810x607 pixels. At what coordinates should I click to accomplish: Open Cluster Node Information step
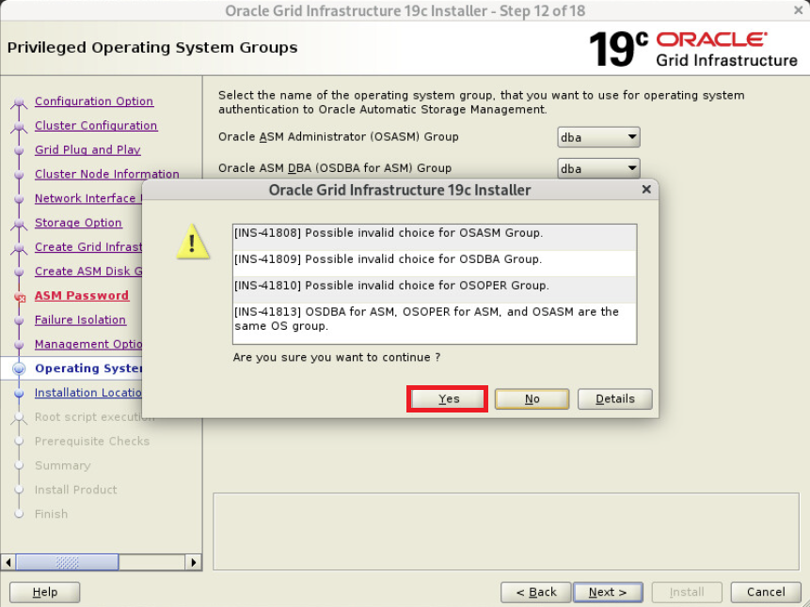pos(107,174)
